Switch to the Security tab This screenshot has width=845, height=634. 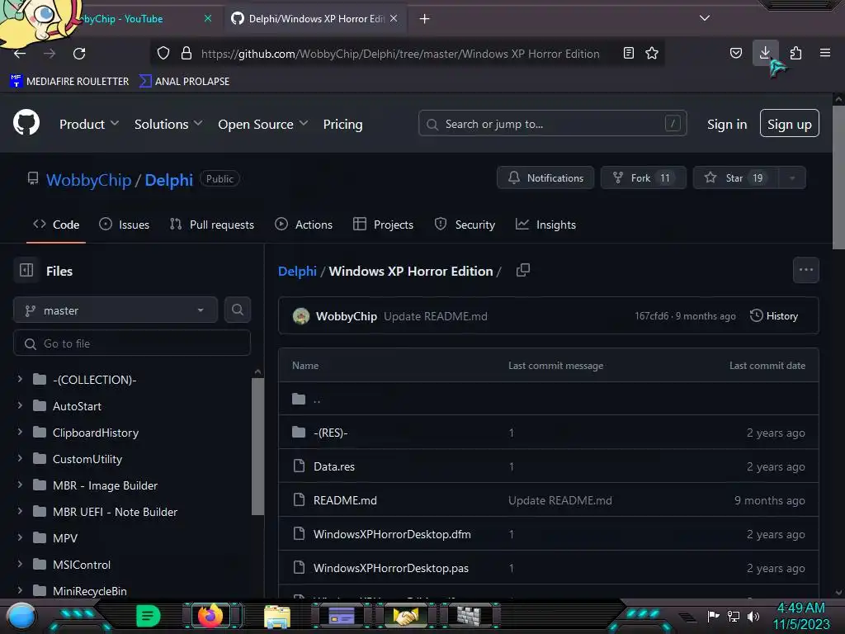click(465, 225)
